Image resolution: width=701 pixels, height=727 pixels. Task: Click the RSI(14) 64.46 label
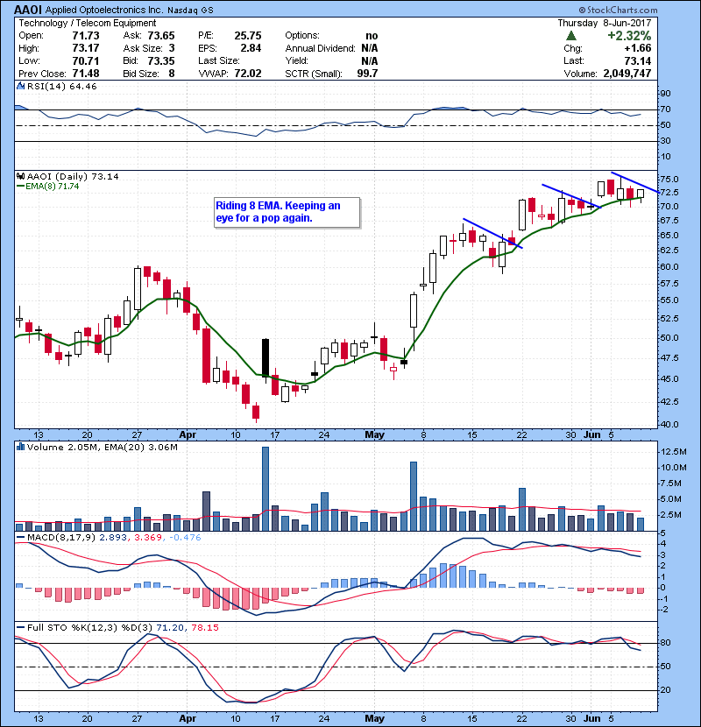[61, 86]
